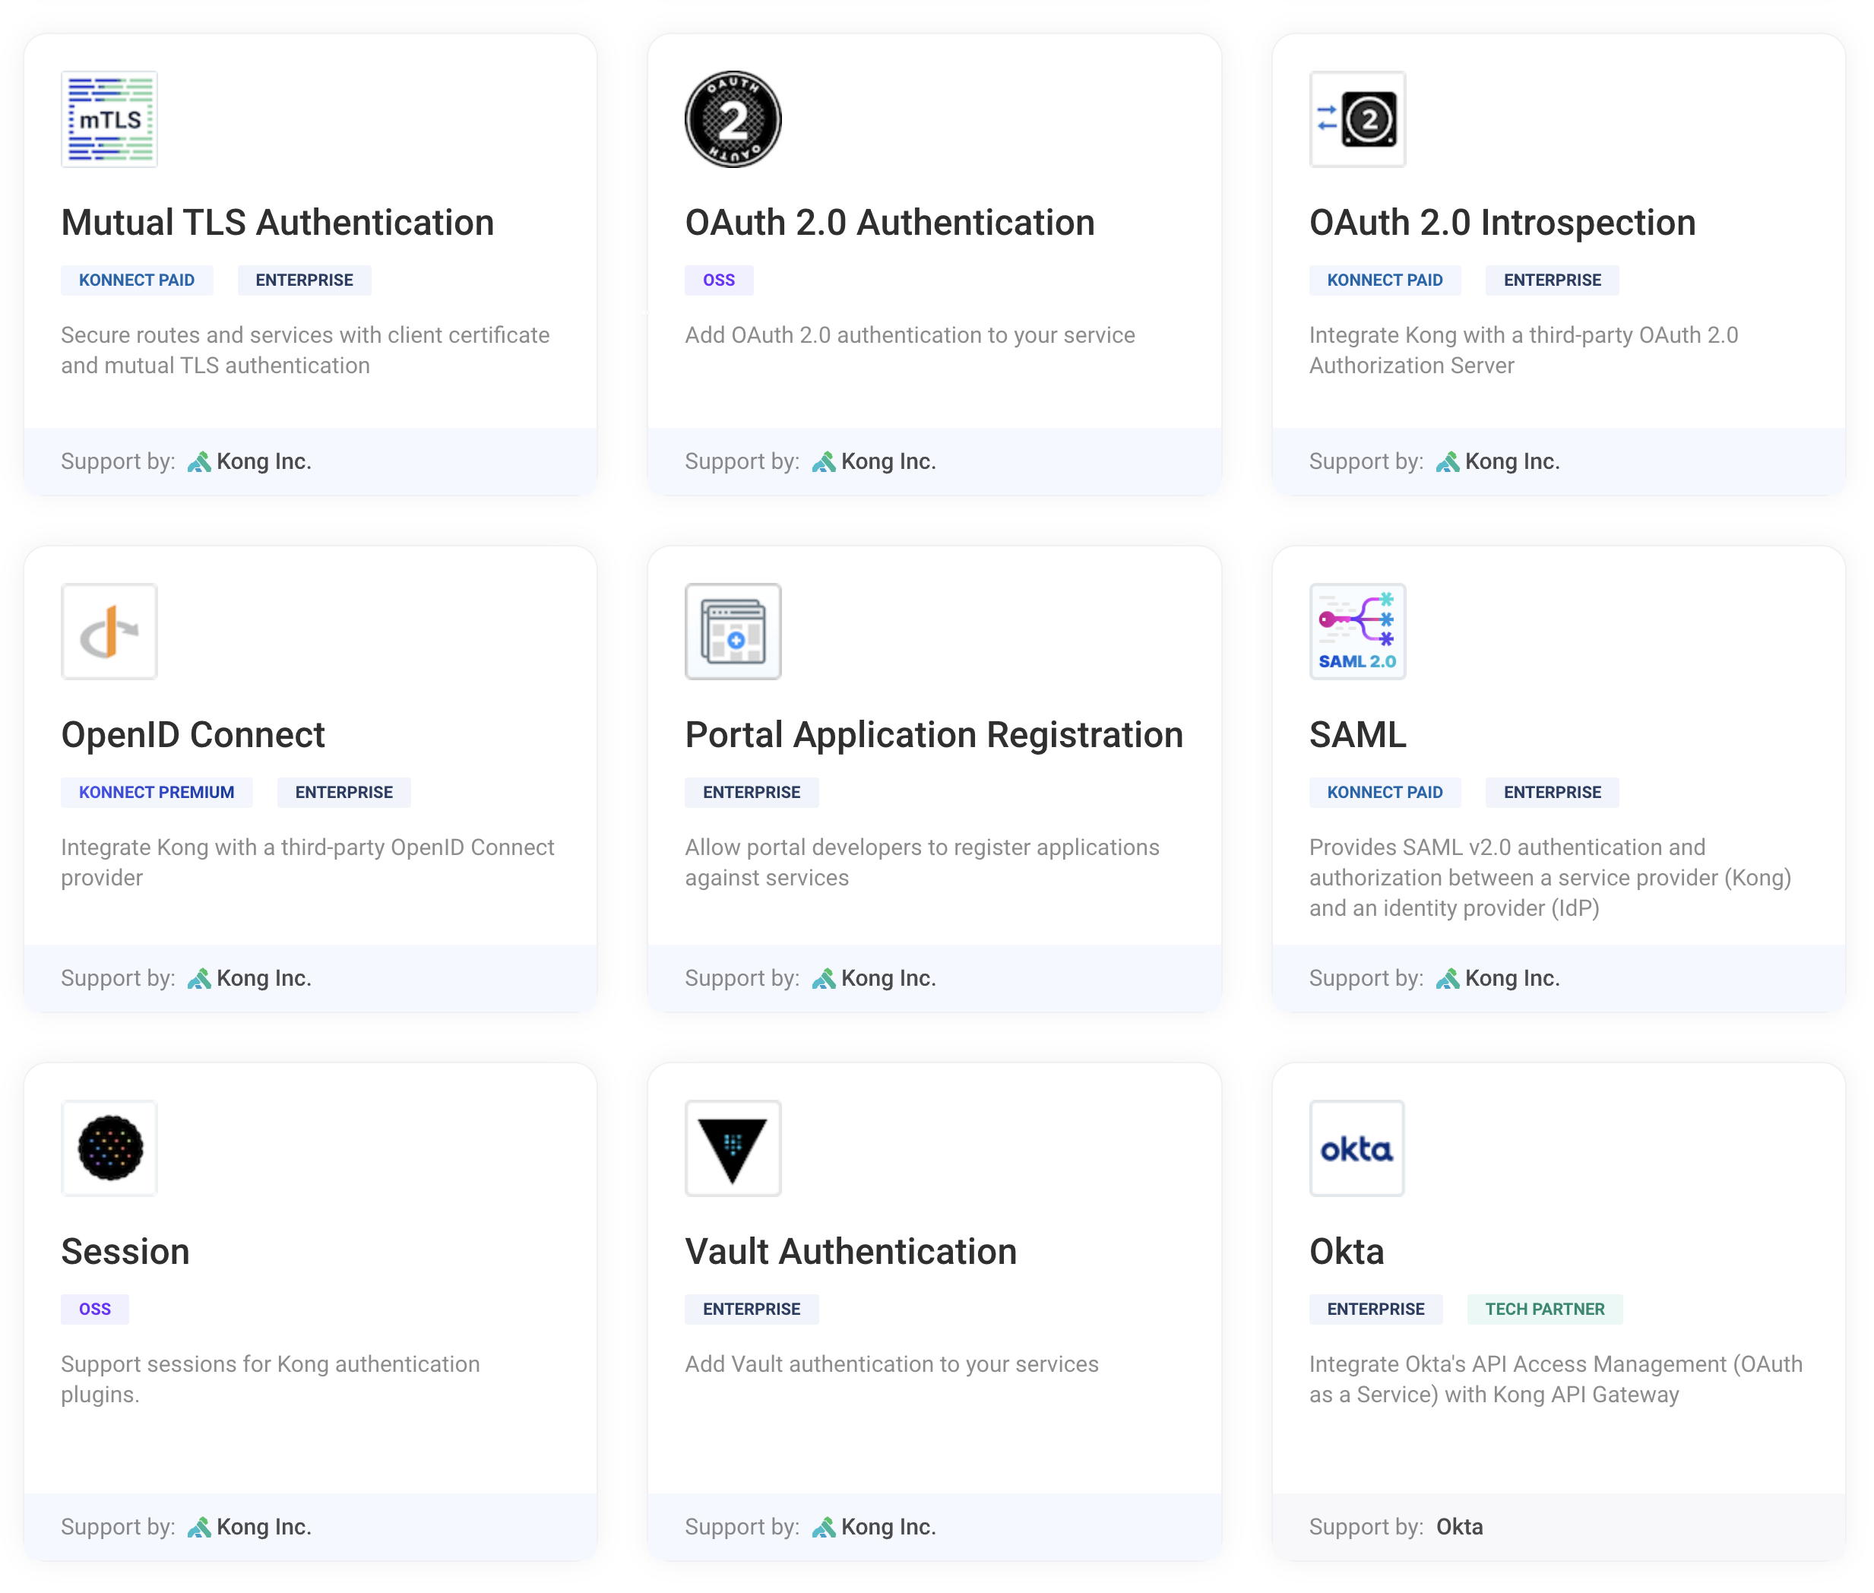
Task: Click the Portal Application Registration icon
Action: (x=733, y=632)
